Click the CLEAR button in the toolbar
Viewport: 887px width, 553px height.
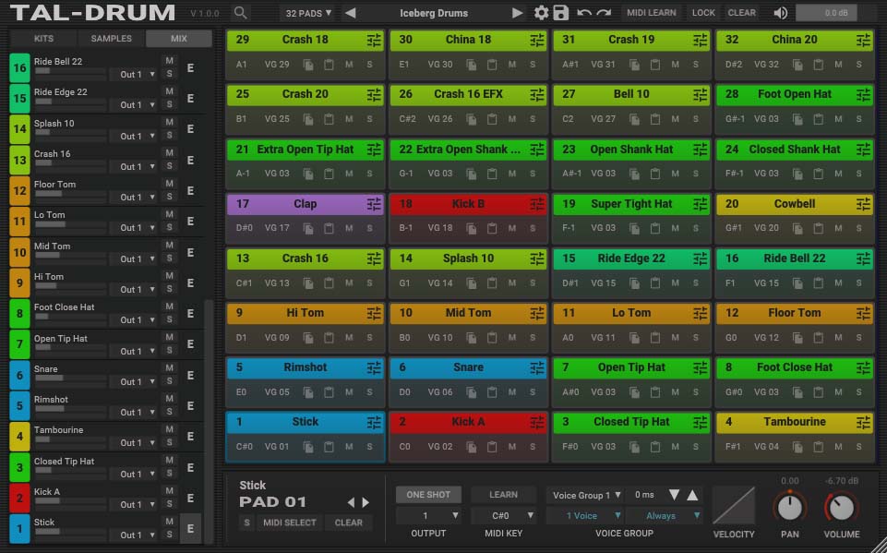point(739,13)
